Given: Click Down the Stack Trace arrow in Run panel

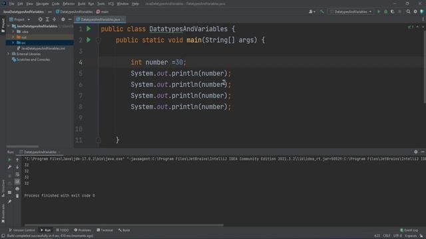Looking at the screenshot, I should coord(17,167).
